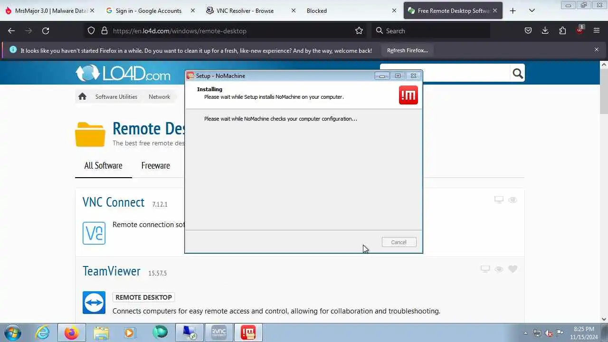Switch to the MrsMajor 3.0 Malware Database tab

[x=50, y=10]
